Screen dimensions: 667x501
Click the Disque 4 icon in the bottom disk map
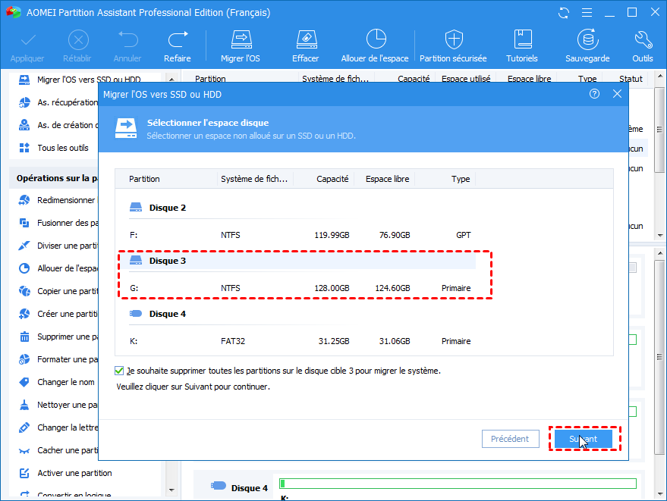[x=219, y=485]
